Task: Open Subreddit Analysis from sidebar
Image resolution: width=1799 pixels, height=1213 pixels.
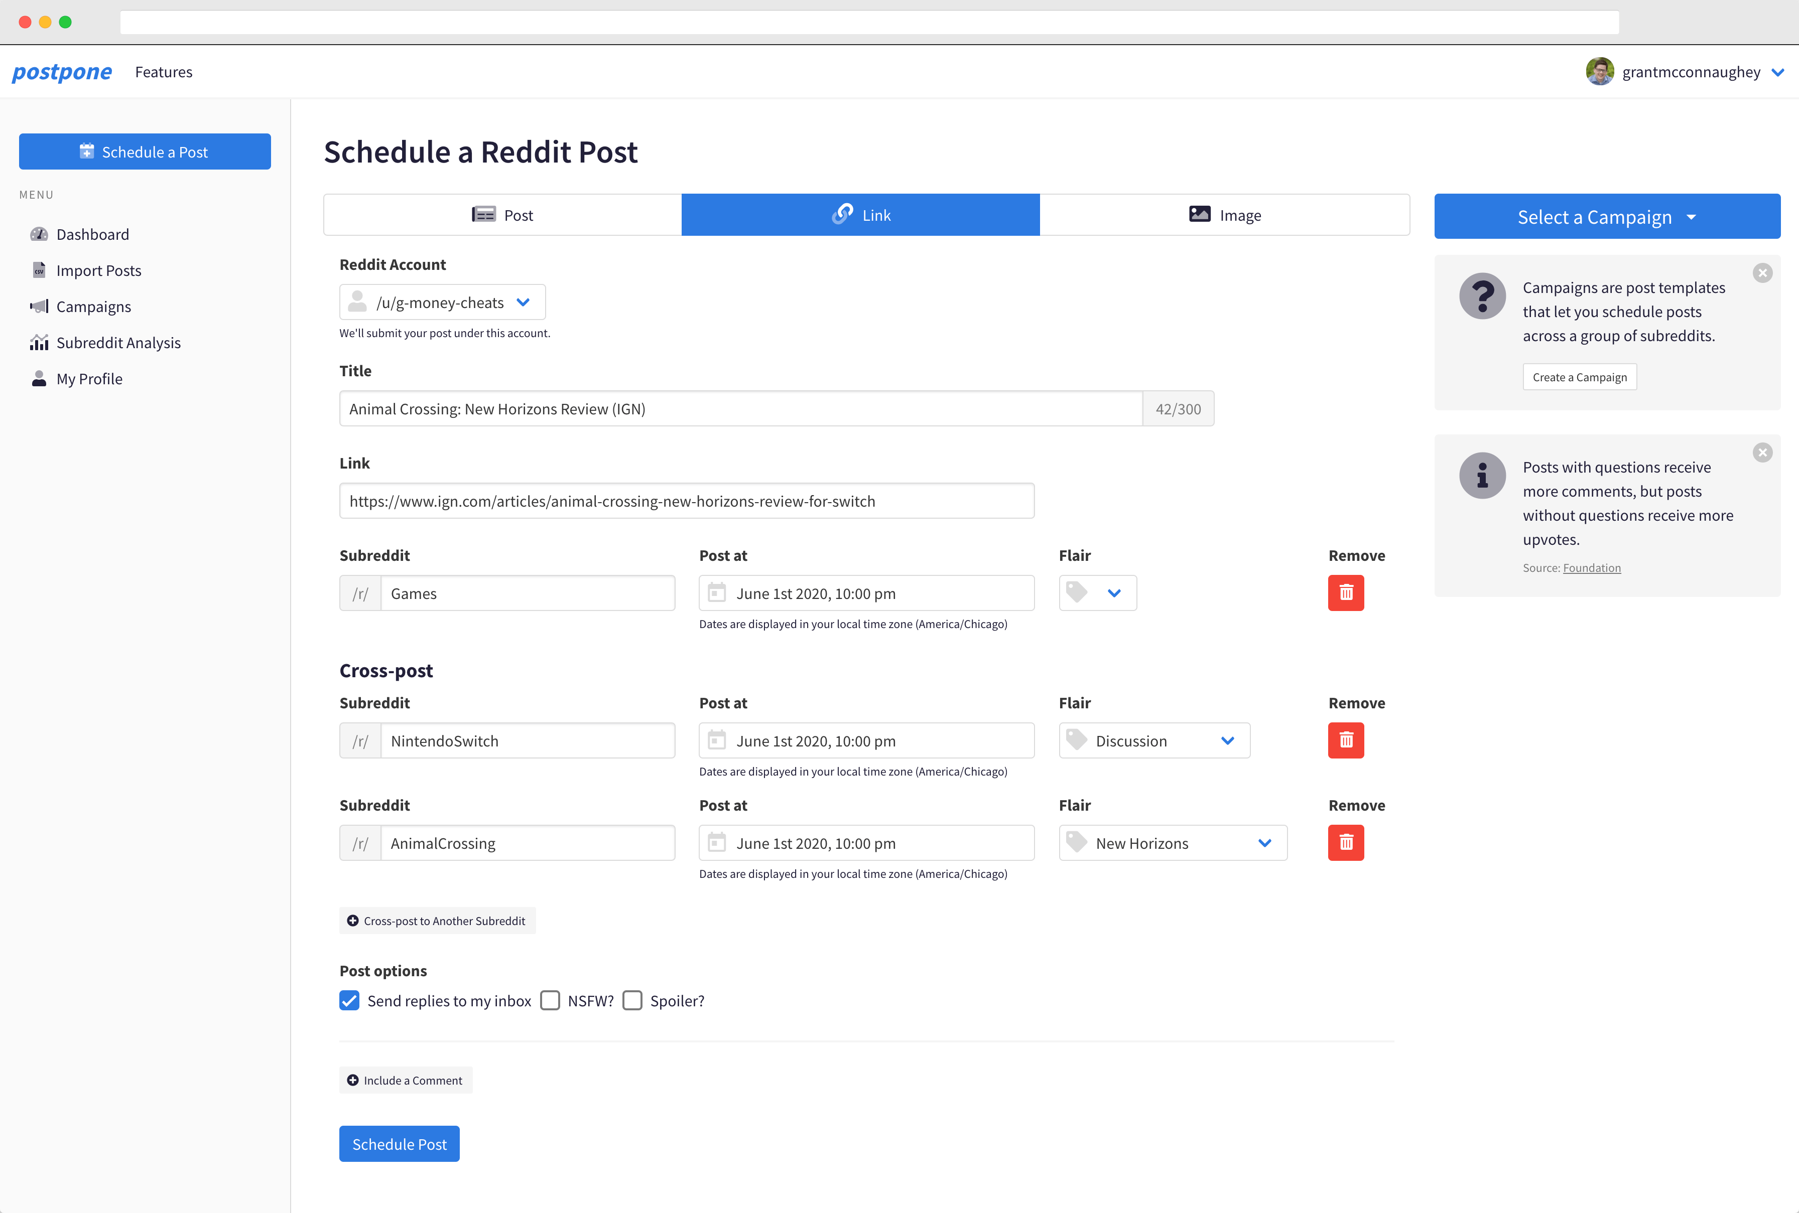Action: [117, 343]
